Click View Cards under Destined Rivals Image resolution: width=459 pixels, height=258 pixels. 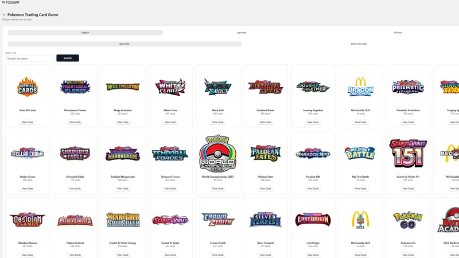click(x=265, y=122)
